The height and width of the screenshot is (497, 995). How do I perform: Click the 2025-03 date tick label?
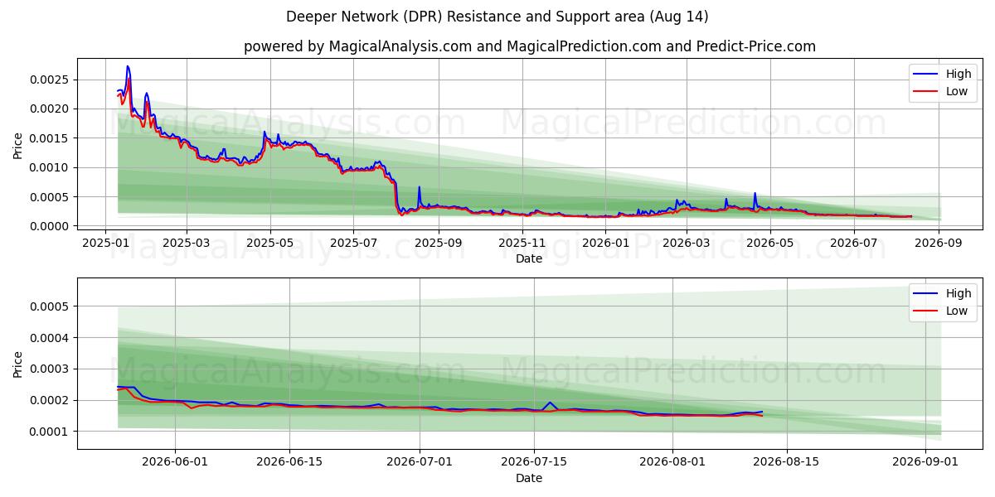[185, 242]
